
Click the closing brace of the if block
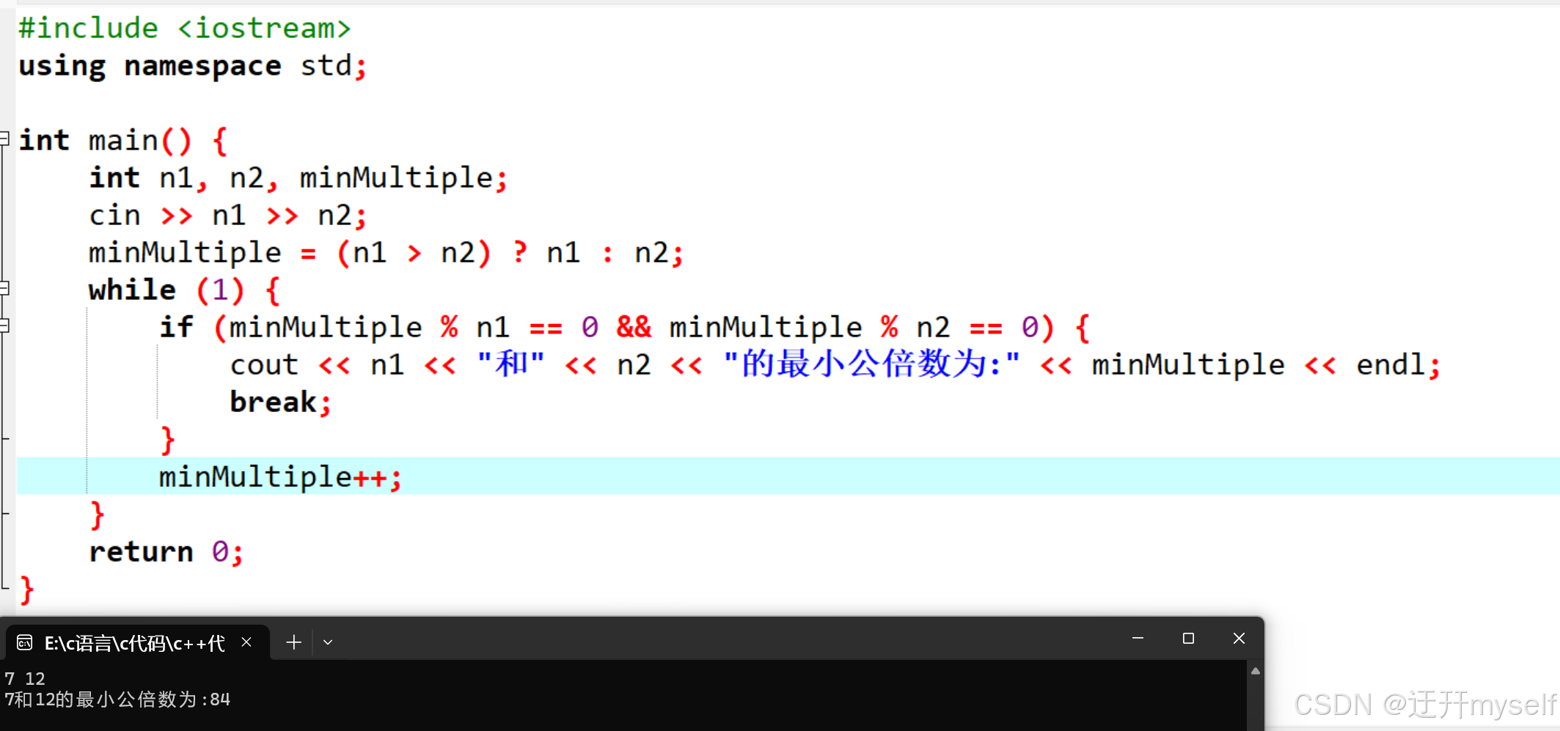[x=168, y=440]
